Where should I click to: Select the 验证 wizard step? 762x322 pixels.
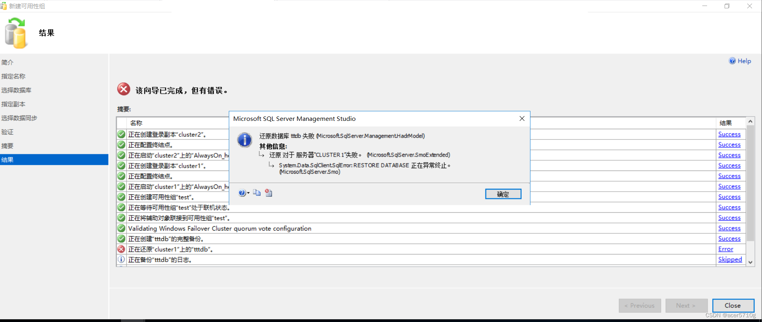tap(8, 132)
